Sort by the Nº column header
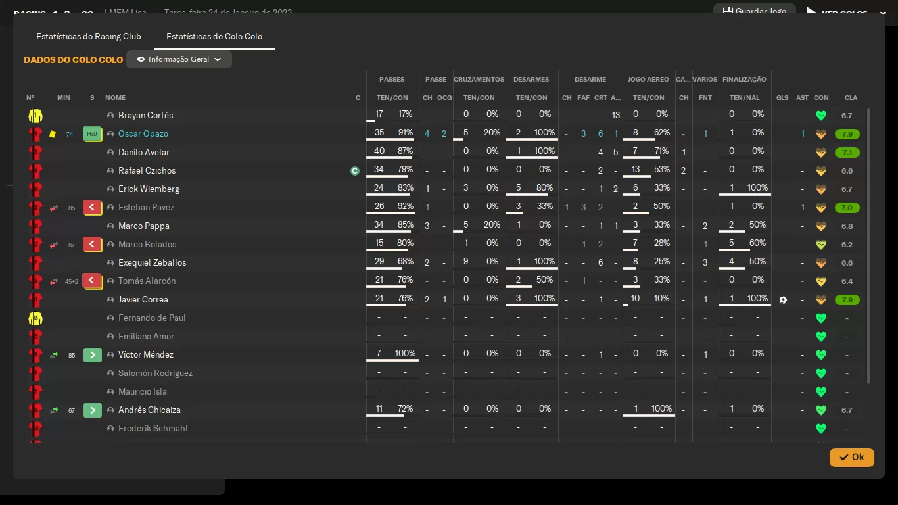This screenshot has width=898, height=505. 30,98
